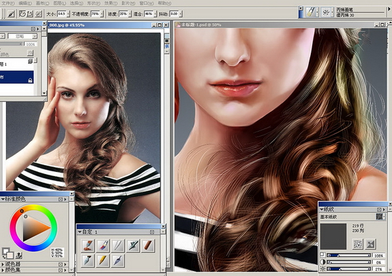This screenshot has height=276, width=392.
Task: Collapse the 标准颜色 color panel triangle
Action: 3,199
